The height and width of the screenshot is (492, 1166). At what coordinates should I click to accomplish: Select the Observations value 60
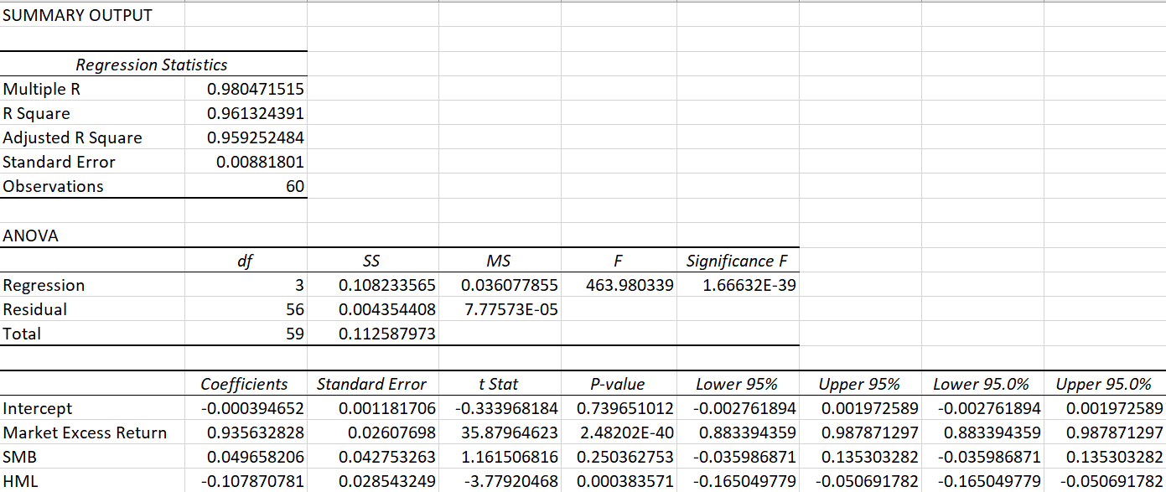click(293, 186)
